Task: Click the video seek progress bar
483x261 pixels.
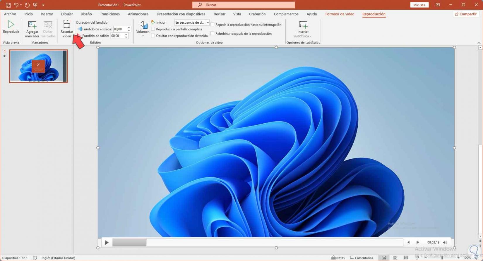Action: tap(258, 242)
